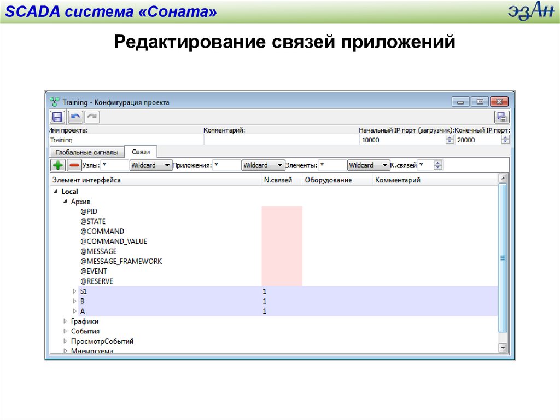Viewport: 560px width, 420px height.
Task: Open the Wildcard dropdown for Приложения
Action: coord(264,165)
